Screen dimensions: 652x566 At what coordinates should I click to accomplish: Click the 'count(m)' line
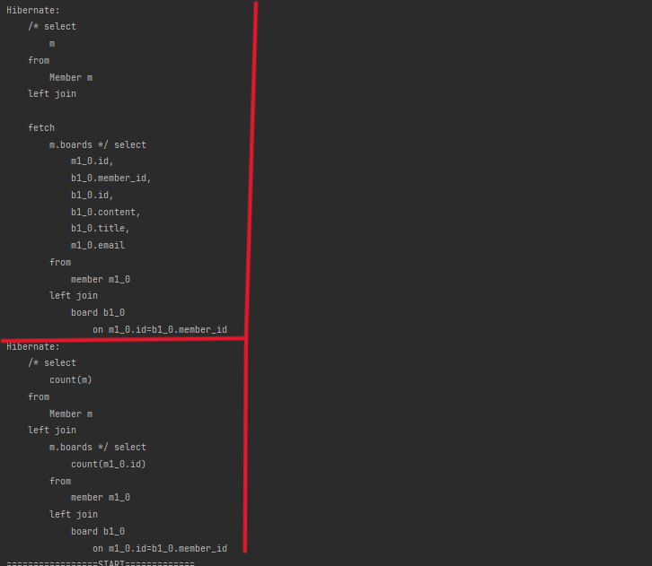pyautogui.click(x=71, y=379)
